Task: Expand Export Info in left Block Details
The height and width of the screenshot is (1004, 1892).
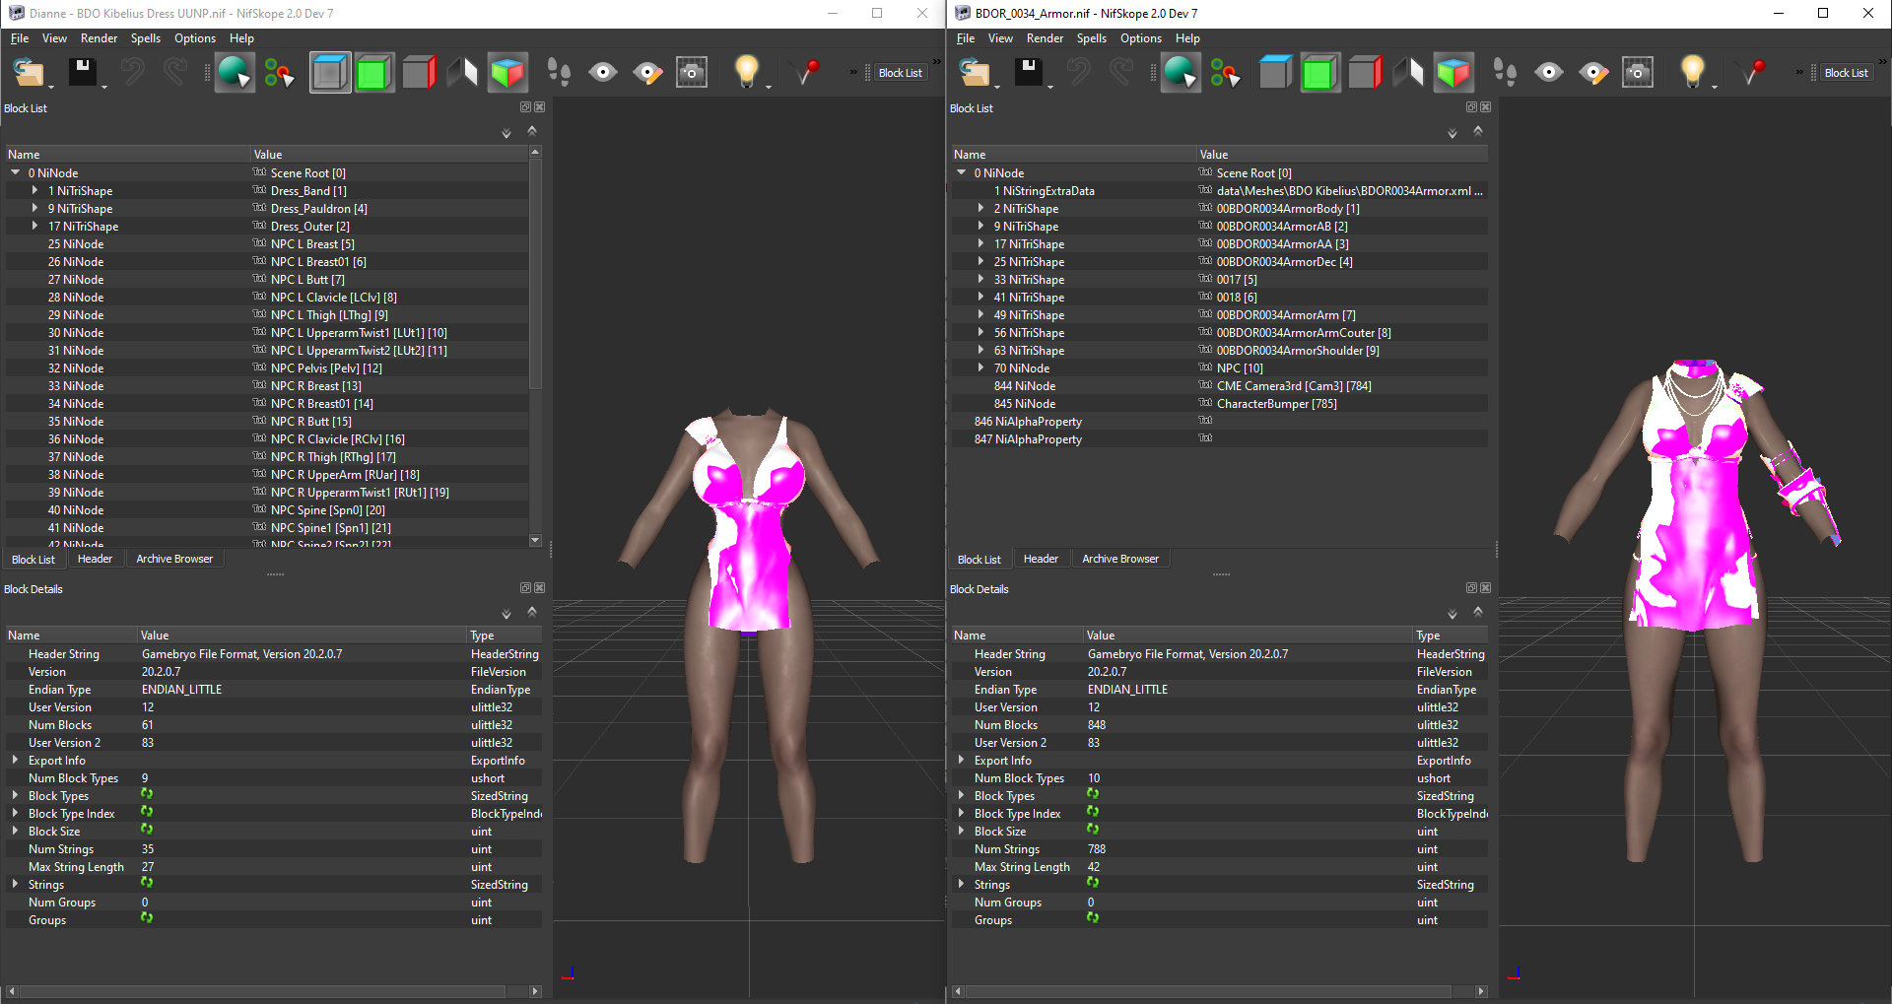Action: (15, 761)
